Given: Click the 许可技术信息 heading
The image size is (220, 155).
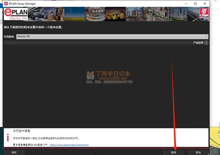Looking at the screenshot, I should (x=21, y=131).
